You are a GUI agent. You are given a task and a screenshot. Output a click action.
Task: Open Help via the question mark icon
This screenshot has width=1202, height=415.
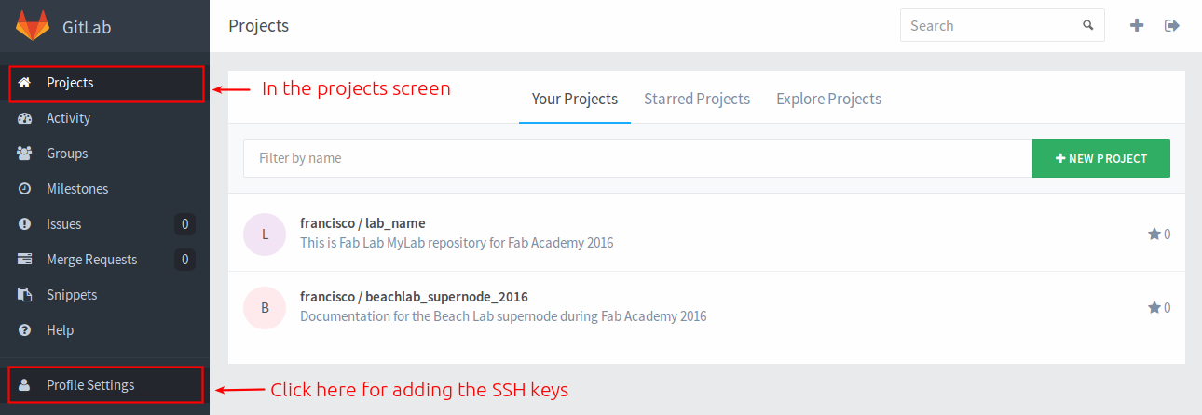[25, 330]
